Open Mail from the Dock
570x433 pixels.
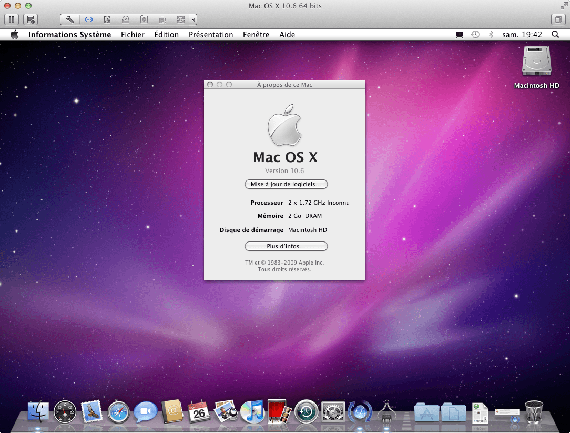pos(91,411)
